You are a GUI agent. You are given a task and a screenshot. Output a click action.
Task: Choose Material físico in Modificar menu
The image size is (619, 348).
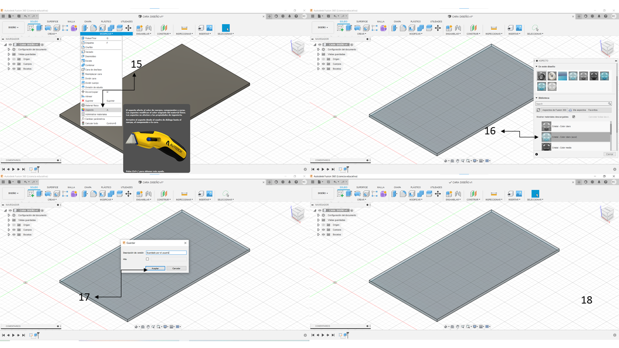coord(101,105)
